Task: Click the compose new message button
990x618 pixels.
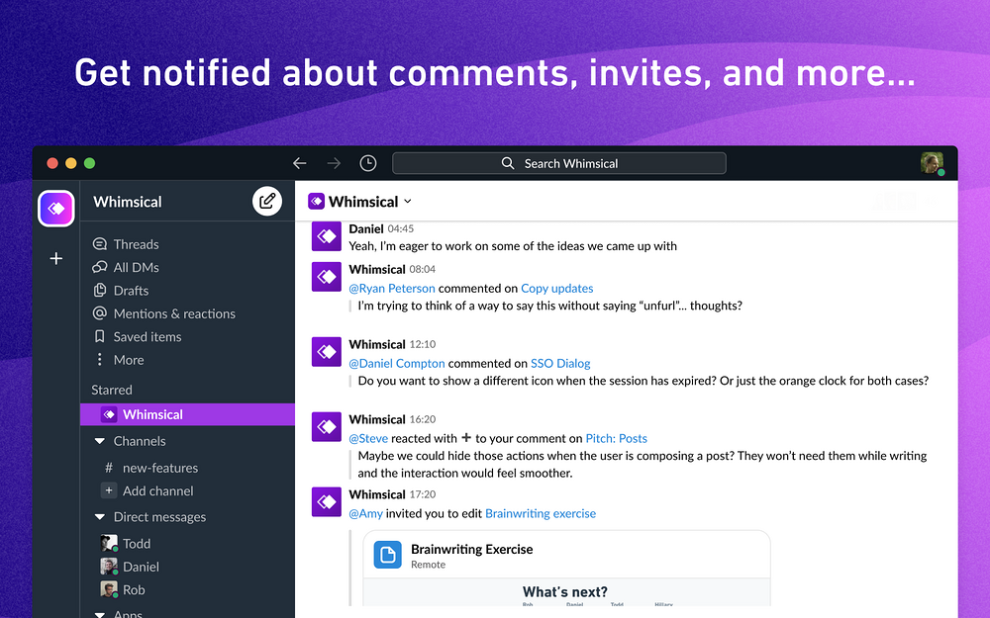Action: click(267, 201)
